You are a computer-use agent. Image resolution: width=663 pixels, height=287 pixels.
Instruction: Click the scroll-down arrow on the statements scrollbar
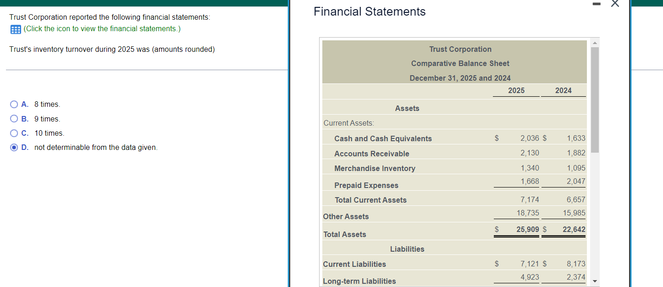click(x=595, y=281)
